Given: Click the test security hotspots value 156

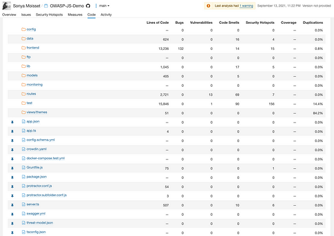Looking at the screenshot, I should [271, 104].
